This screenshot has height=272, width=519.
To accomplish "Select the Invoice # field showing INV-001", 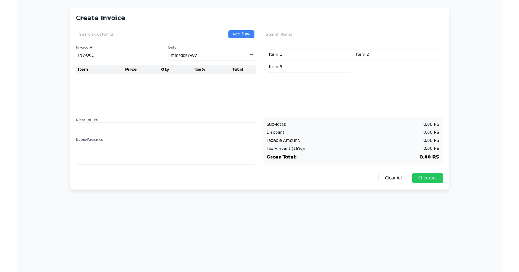I will pyautogui.click(x=120, y=55).
